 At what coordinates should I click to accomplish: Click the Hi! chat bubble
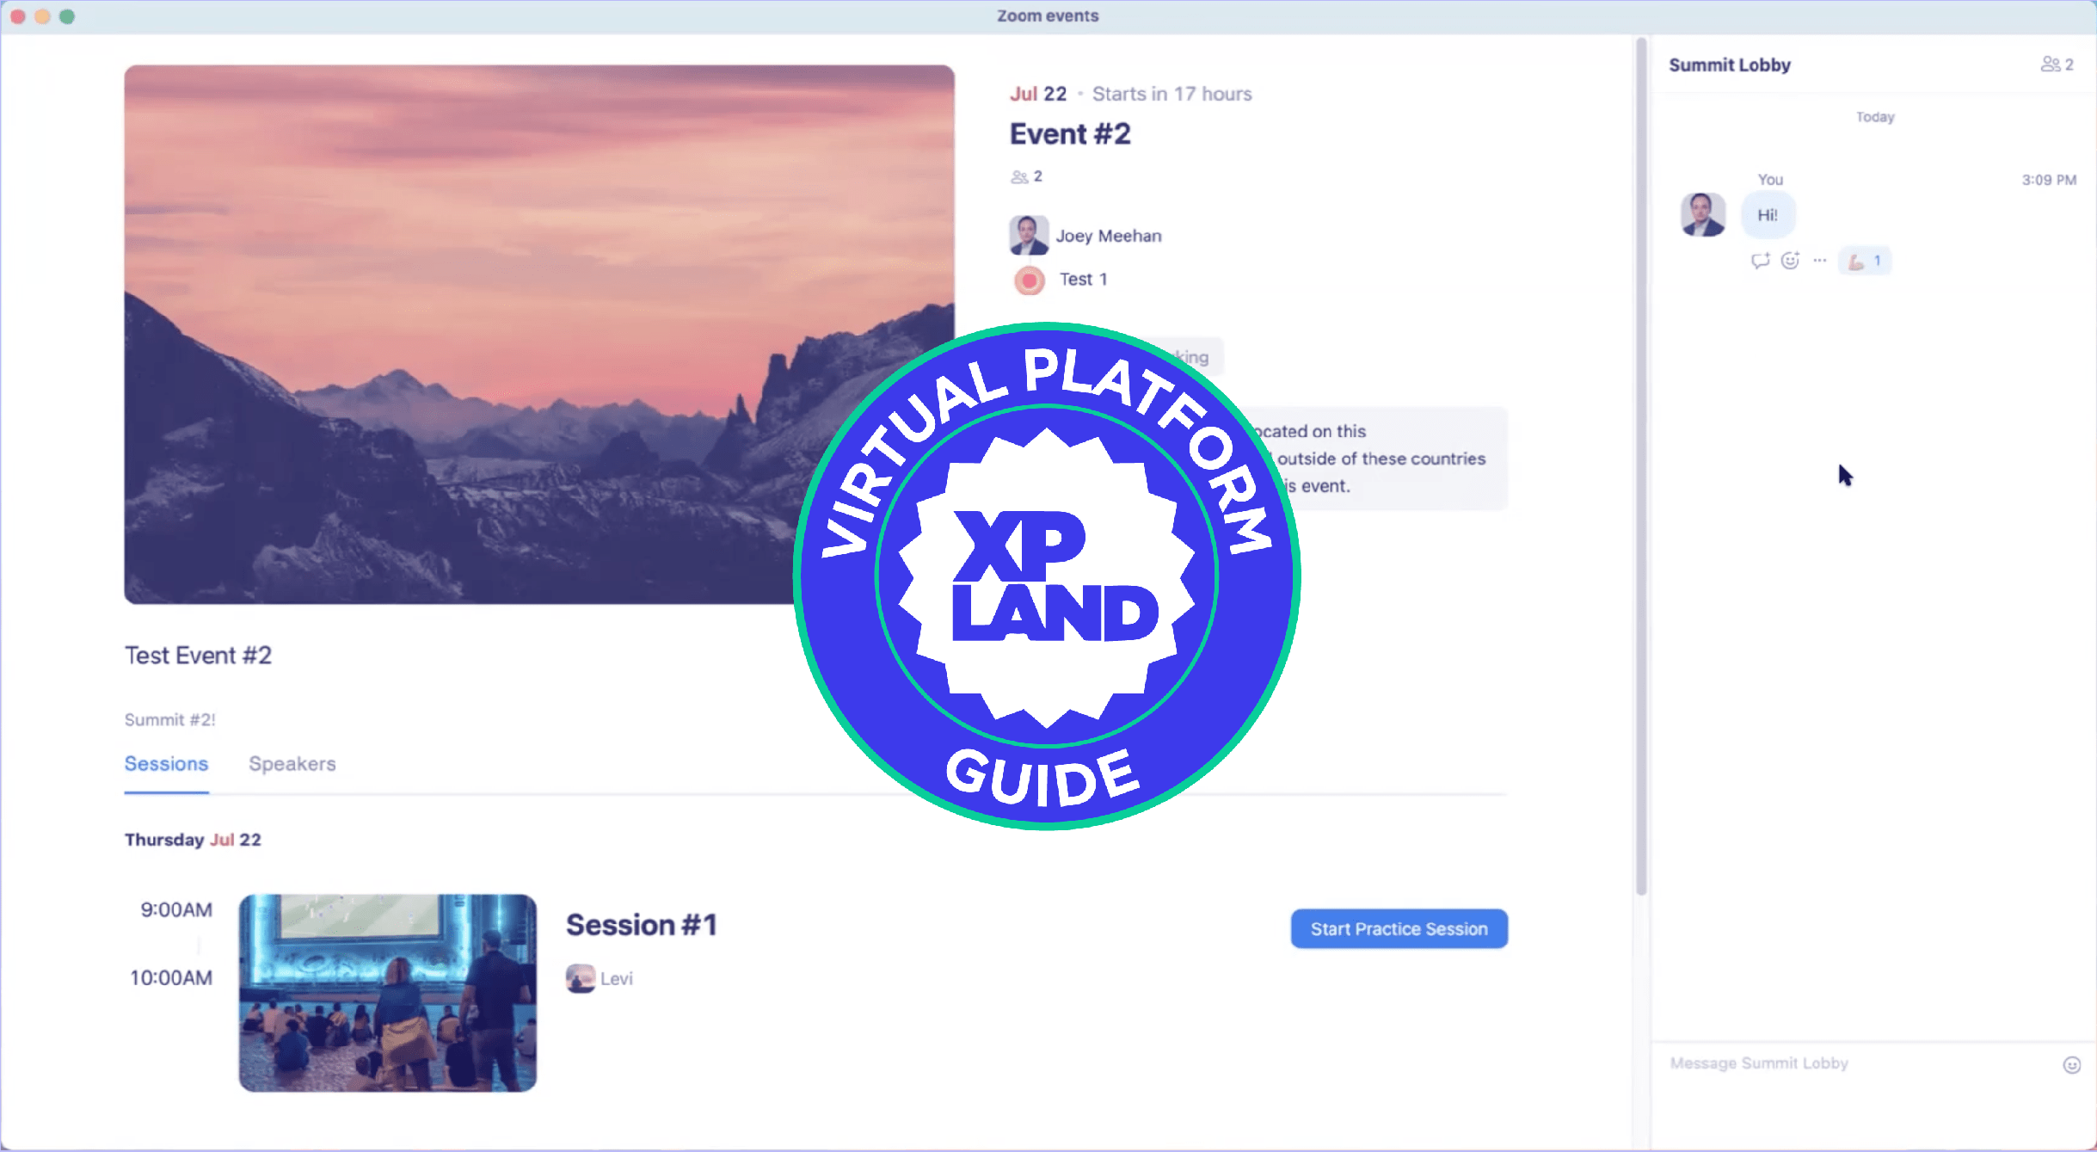[x=1768, y=215]
